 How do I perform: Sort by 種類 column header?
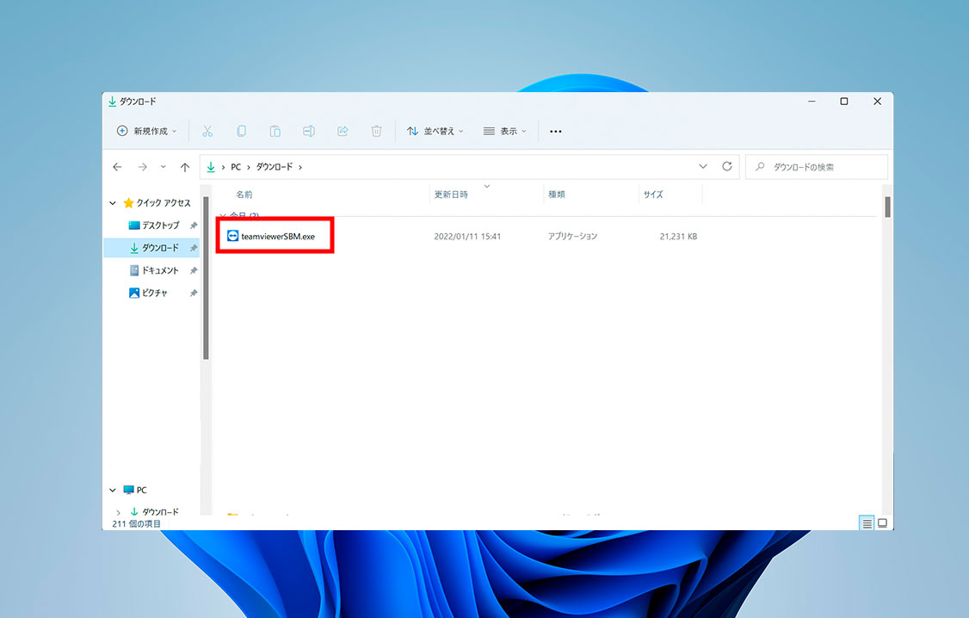(556, 194)
